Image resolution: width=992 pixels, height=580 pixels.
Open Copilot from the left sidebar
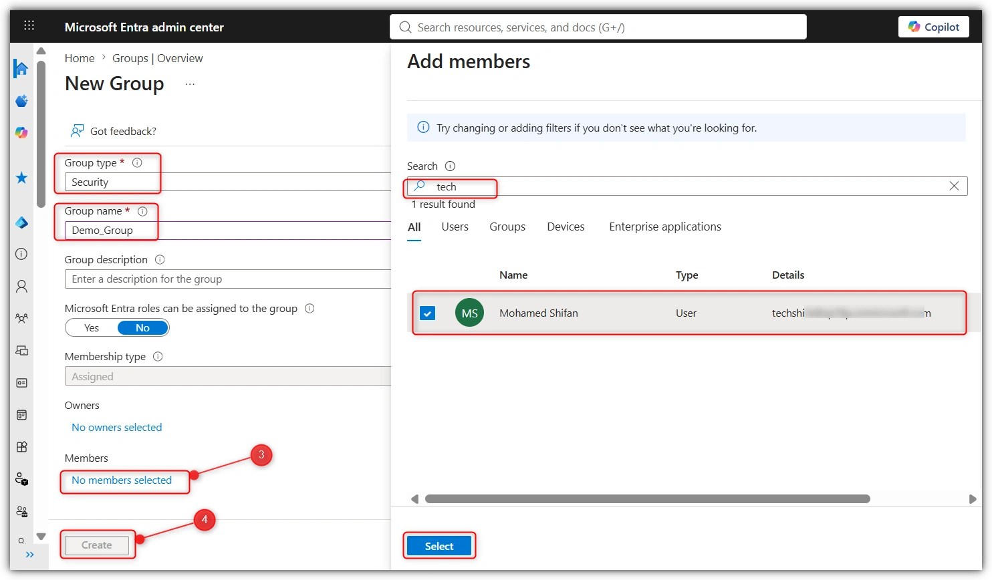point(21,133)
